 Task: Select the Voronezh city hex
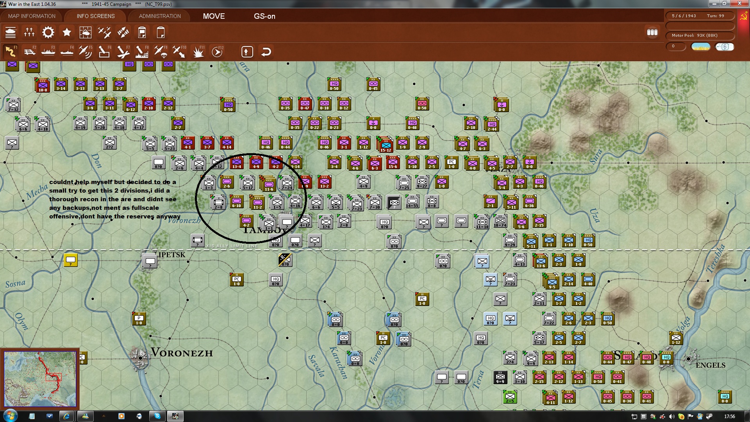pyautogui.click(x=140, y=358)
